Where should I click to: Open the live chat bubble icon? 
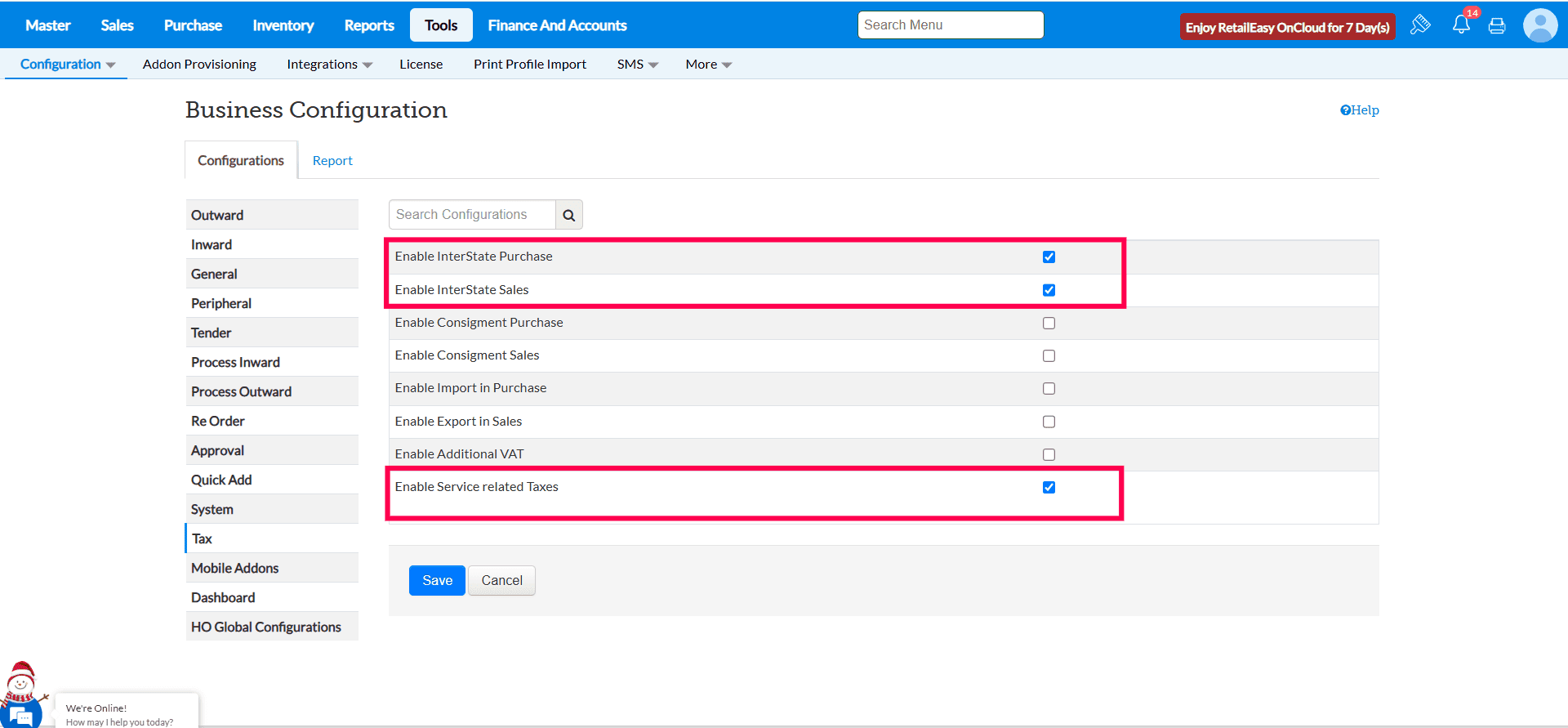click(22, 716)
